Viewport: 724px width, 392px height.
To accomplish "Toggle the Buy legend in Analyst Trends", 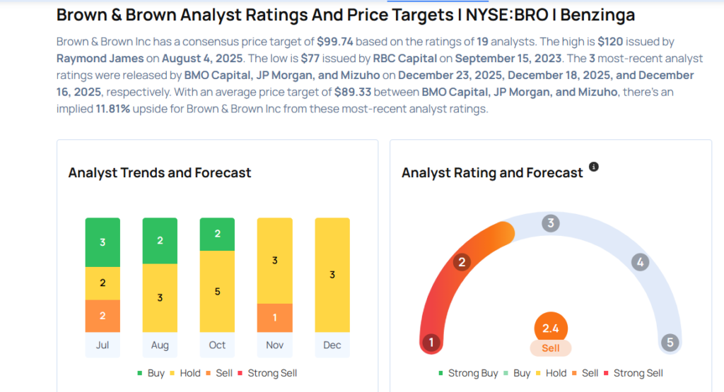I will click(x=151, y=373).
